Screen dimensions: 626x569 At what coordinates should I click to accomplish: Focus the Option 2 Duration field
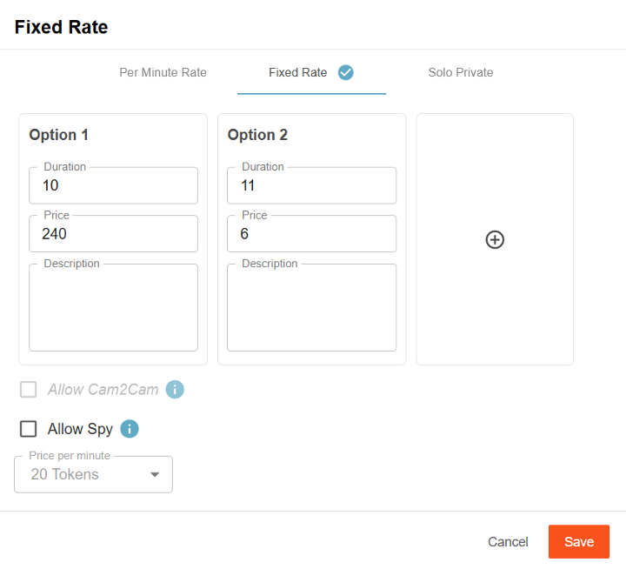pos(311,185)
